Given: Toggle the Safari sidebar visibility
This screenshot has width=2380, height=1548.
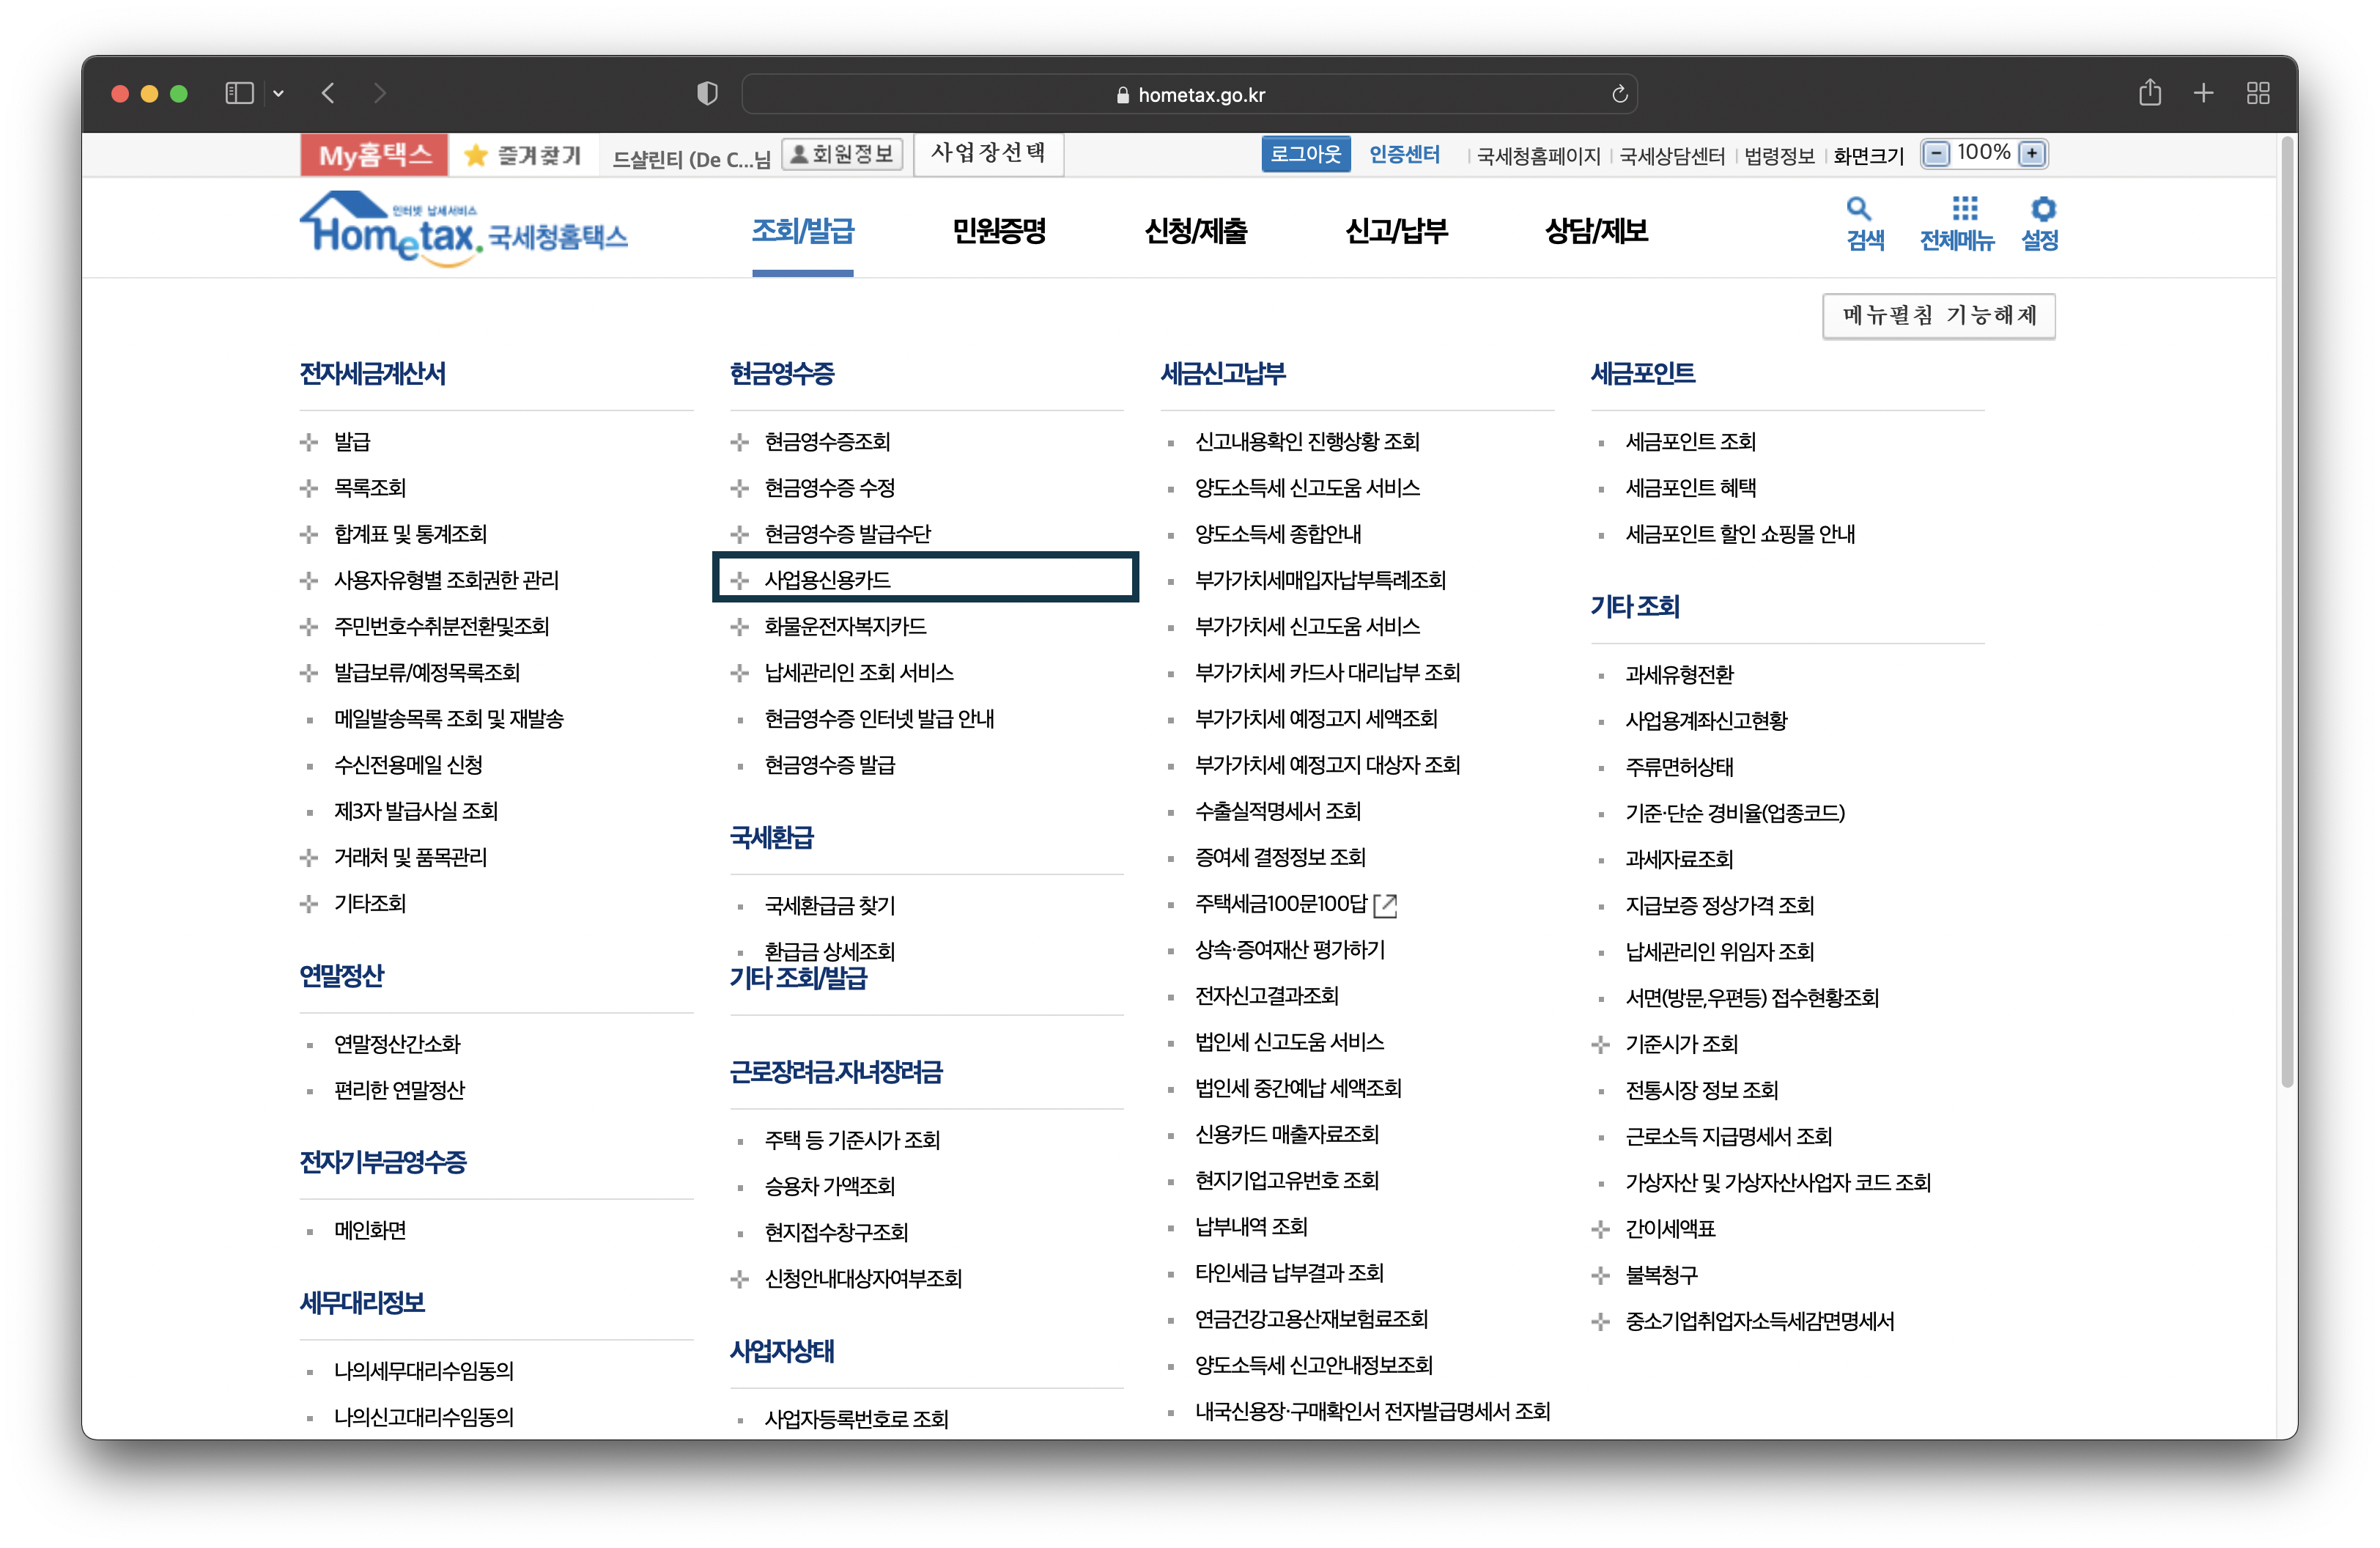Looking at the screenshot, I should 239,92.
